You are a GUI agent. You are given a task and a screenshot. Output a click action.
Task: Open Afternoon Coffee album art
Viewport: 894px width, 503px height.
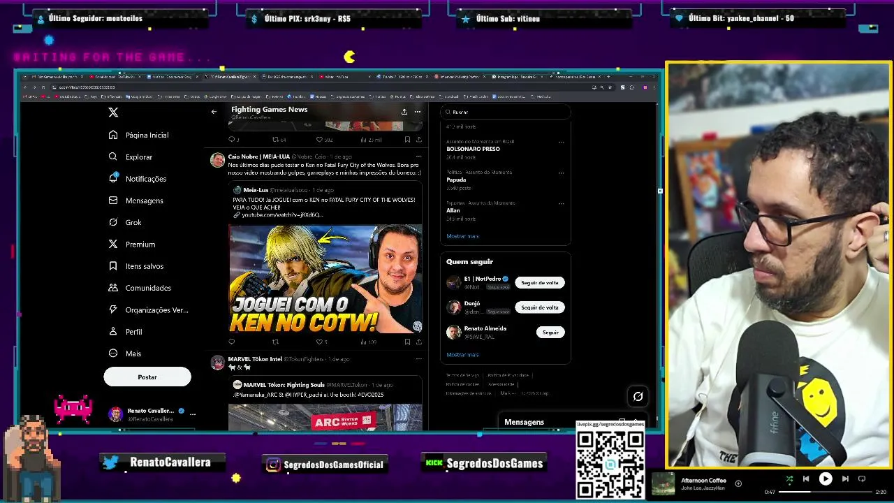tap(664, 484)
